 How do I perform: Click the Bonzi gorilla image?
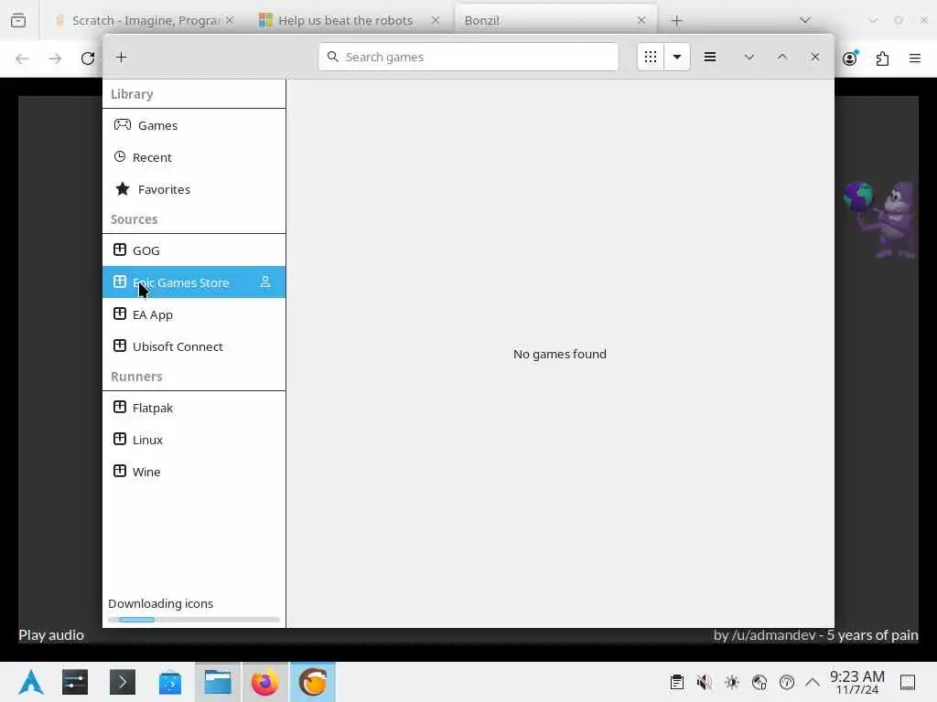(879, 219)
